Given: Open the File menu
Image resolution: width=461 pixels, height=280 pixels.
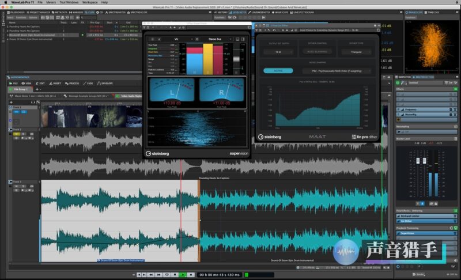Looking at the screenshot, I should [40, 2].
